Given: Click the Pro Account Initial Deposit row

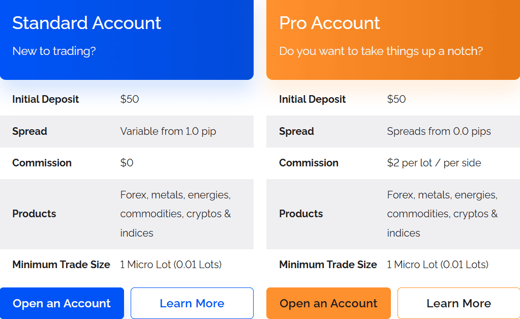Looking at the screenshot, I should point(391,99).
